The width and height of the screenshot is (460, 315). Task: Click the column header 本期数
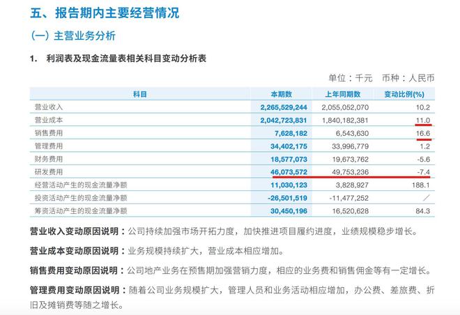[281, 94]
